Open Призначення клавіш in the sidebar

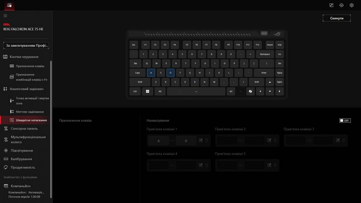click(30, 66)
